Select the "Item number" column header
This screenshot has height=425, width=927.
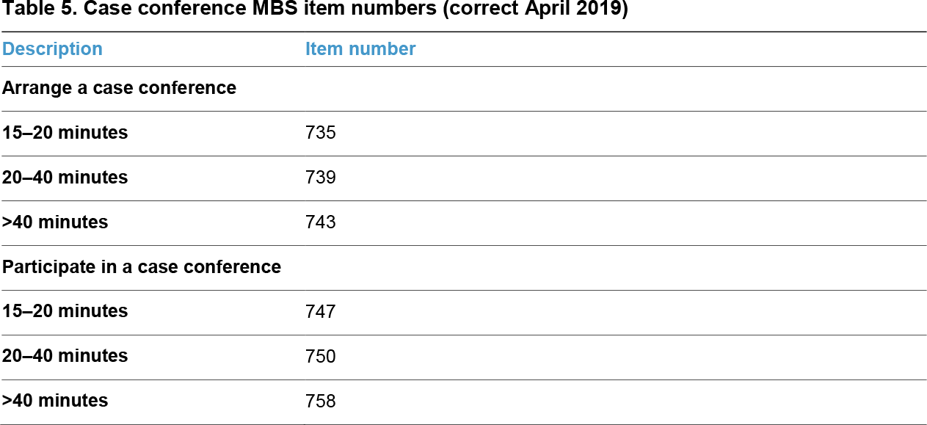click(x=360, y=49)
